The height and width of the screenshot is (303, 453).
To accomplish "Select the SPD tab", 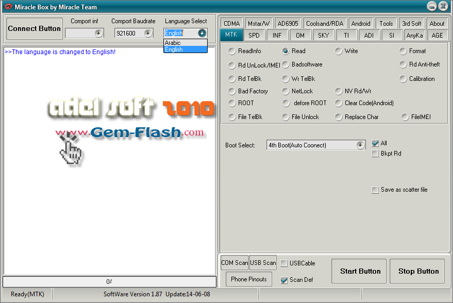I will coord(254,35).
